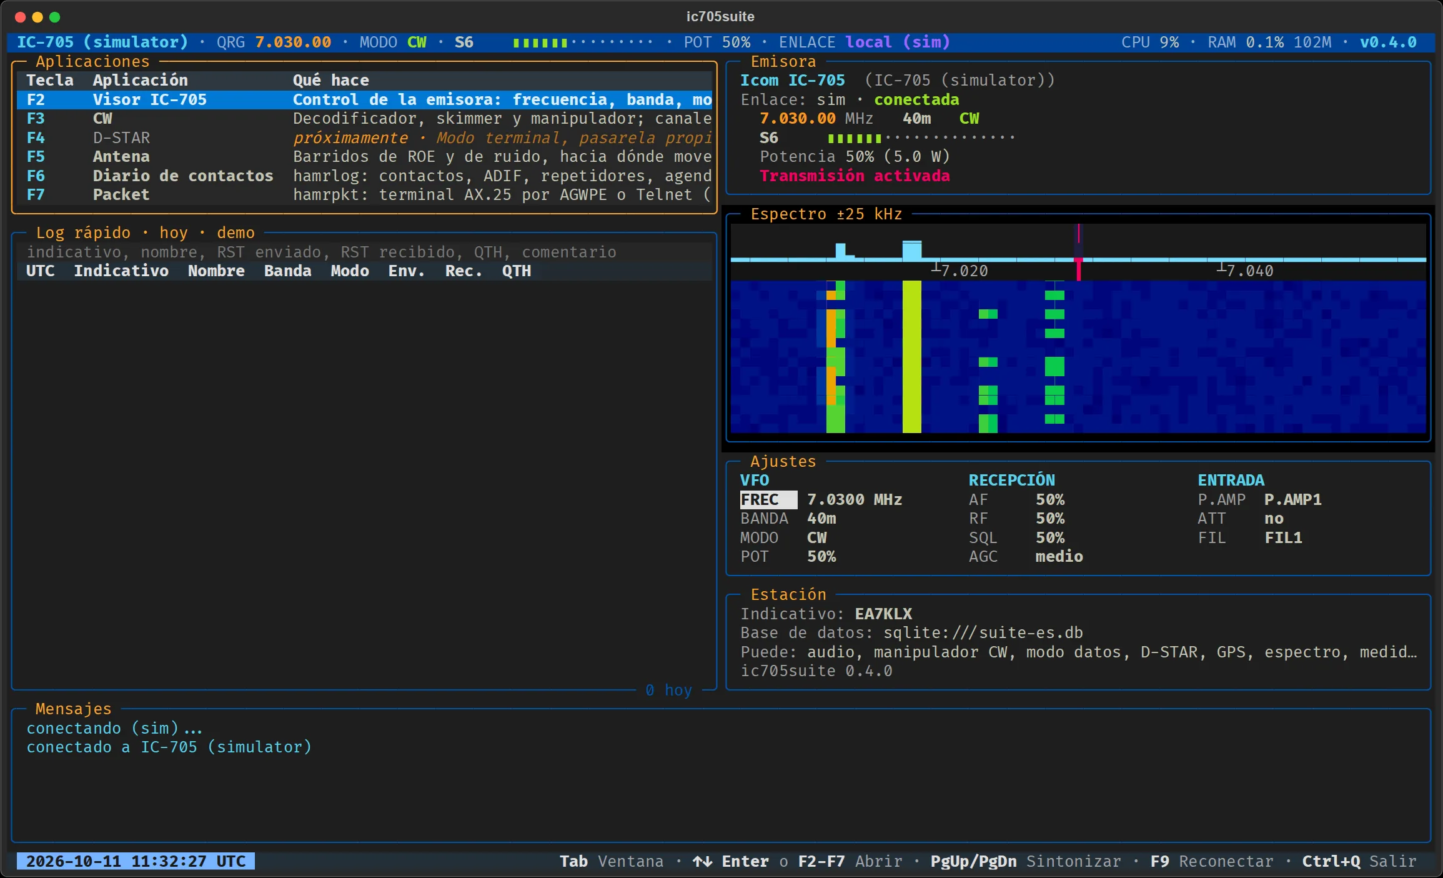Change the P.AMP P.AMP1 setting
This screenshot has height=878, width=1443.
click(x=1259, y=499)
